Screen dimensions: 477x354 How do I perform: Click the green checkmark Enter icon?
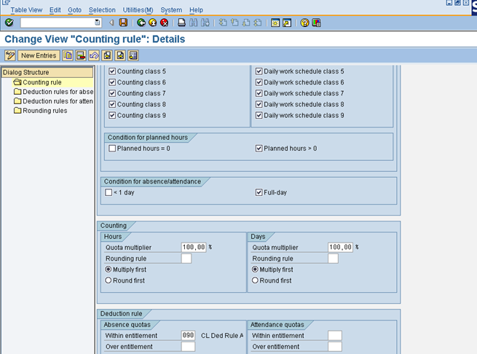tap(9, 23)
